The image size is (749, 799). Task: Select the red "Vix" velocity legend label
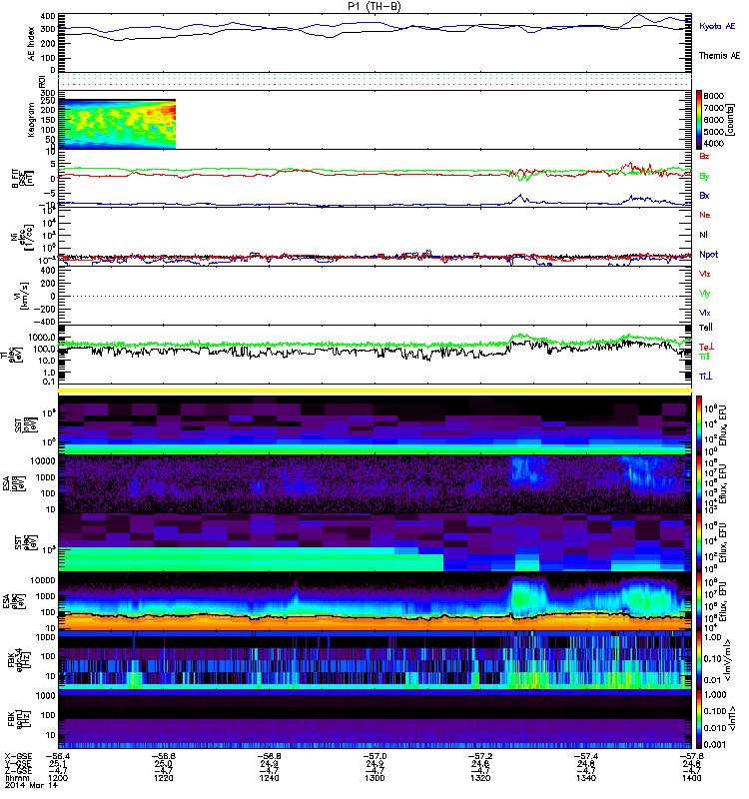pyautogui.click(x=705, y=274)
